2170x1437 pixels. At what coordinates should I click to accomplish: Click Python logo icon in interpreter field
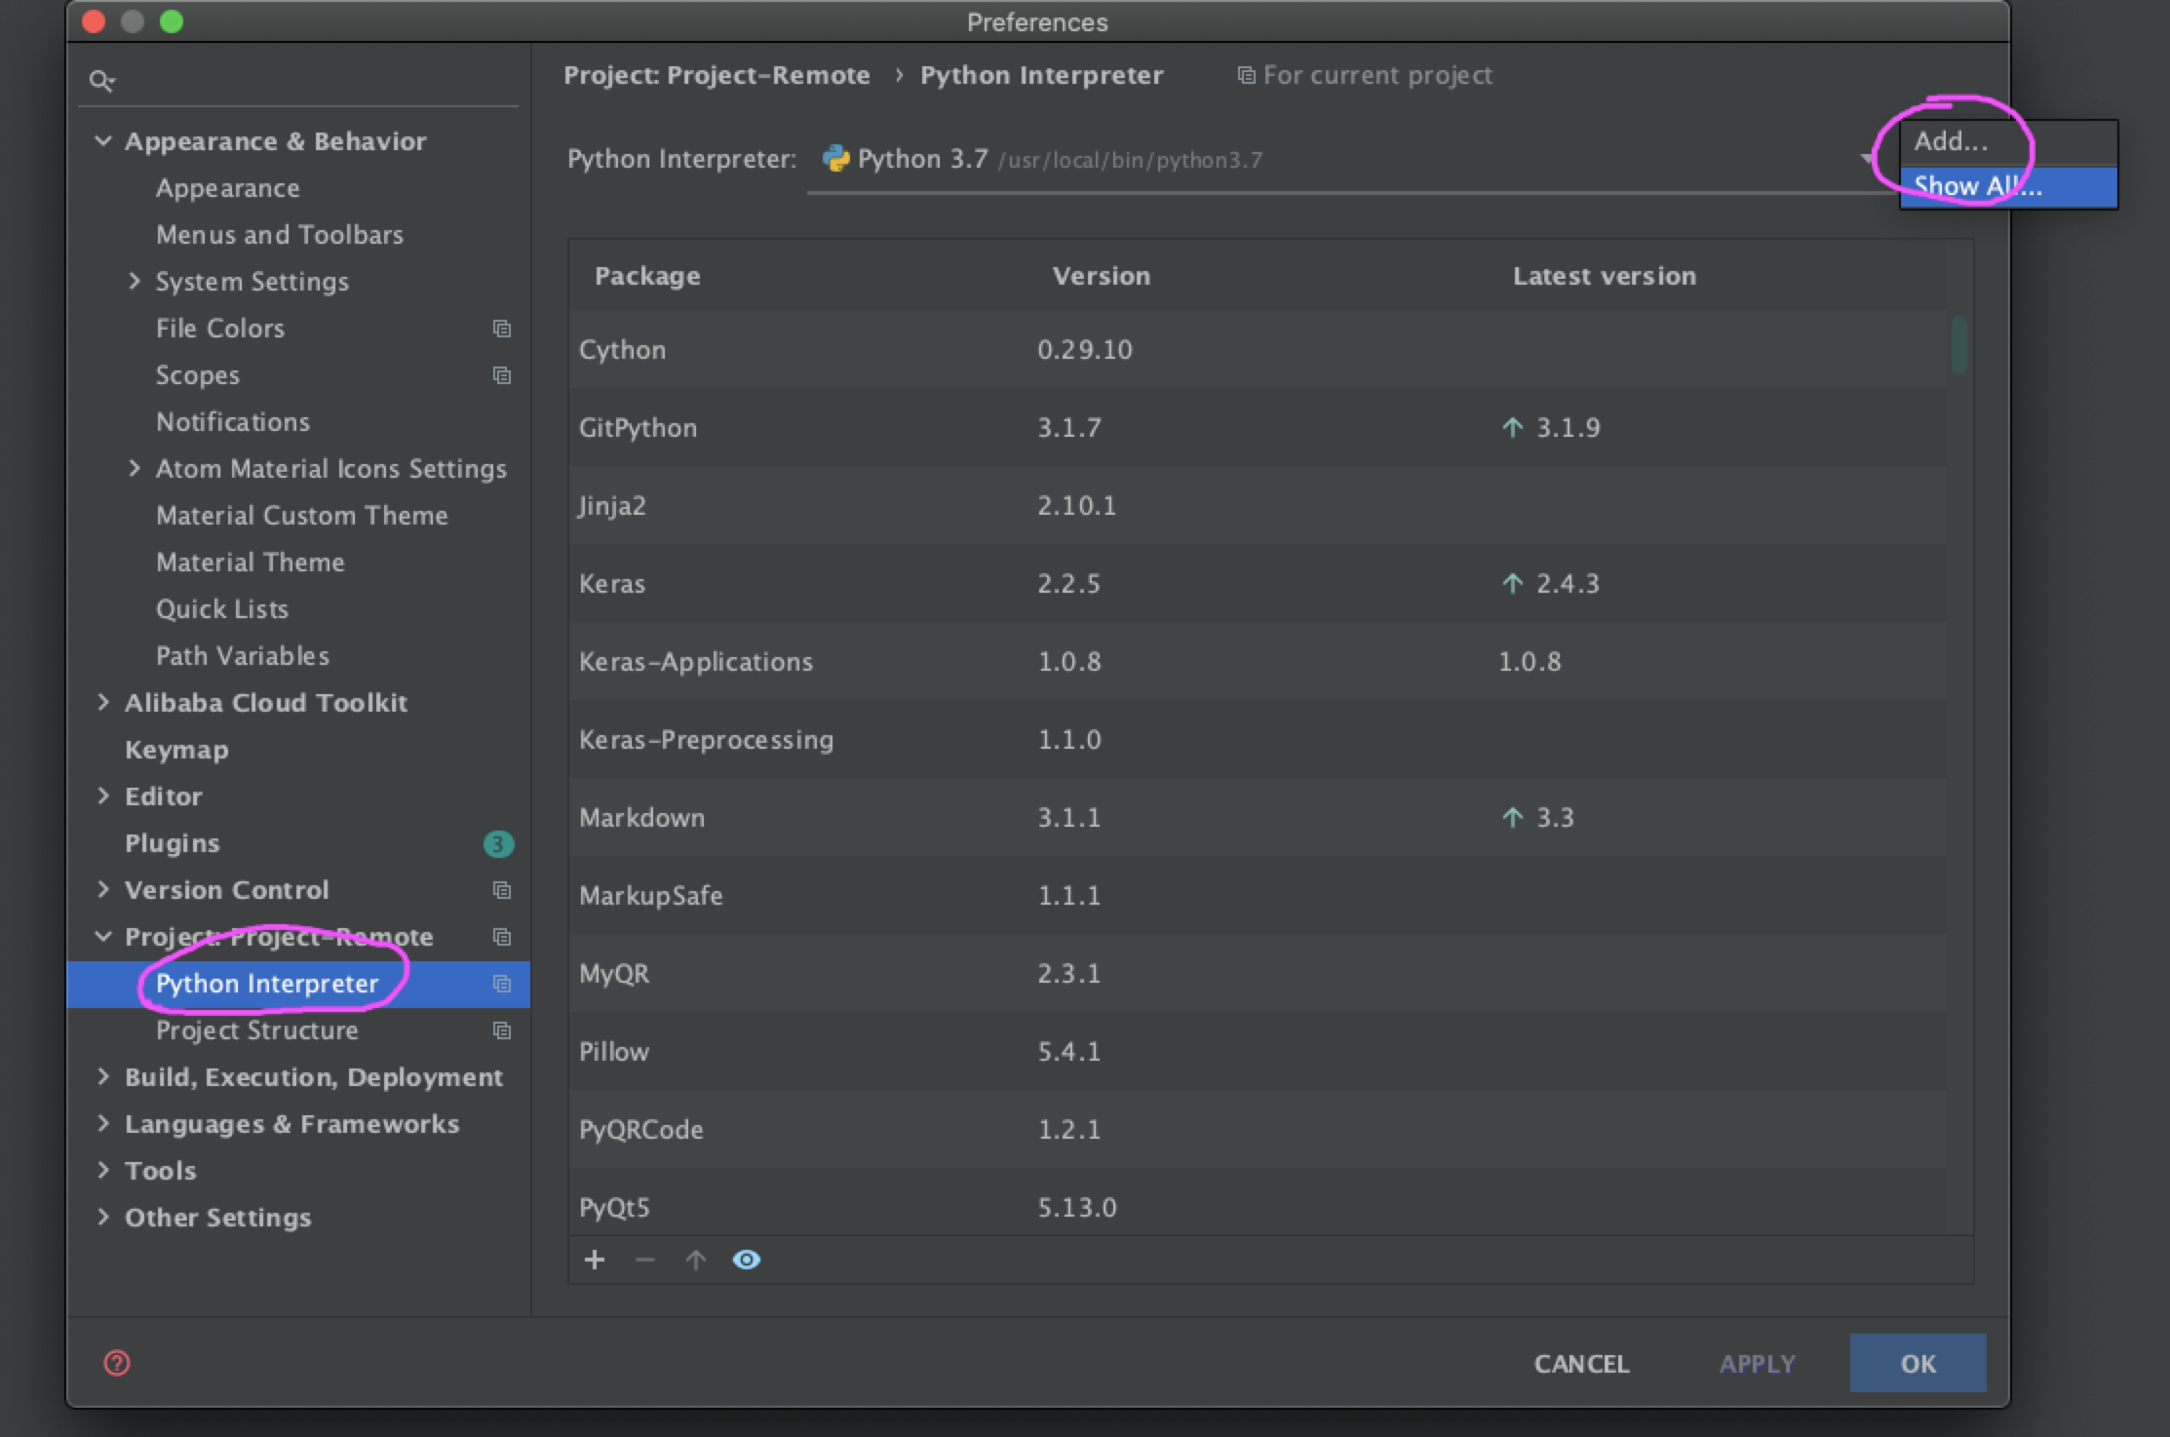pyautogui.click(x=835, y=159)
